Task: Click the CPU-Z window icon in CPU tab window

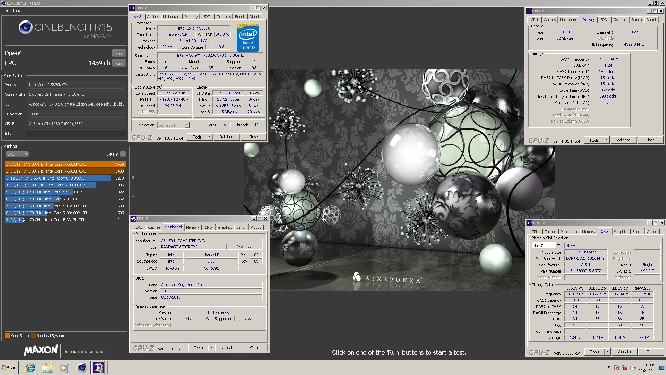Action: 133,8
